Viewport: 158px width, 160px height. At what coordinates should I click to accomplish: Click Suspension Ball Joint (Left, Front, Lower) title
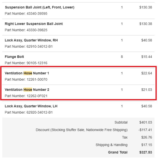pyautogui.click(x=40, y=7)
